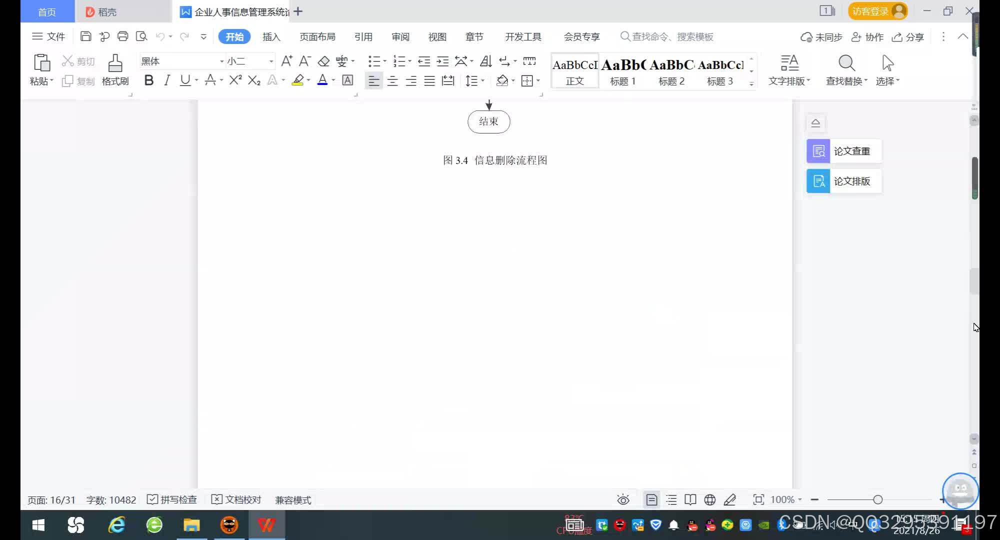Switch to the 插入 tab
Viewport: 1000px width, 540px height.
271,36
